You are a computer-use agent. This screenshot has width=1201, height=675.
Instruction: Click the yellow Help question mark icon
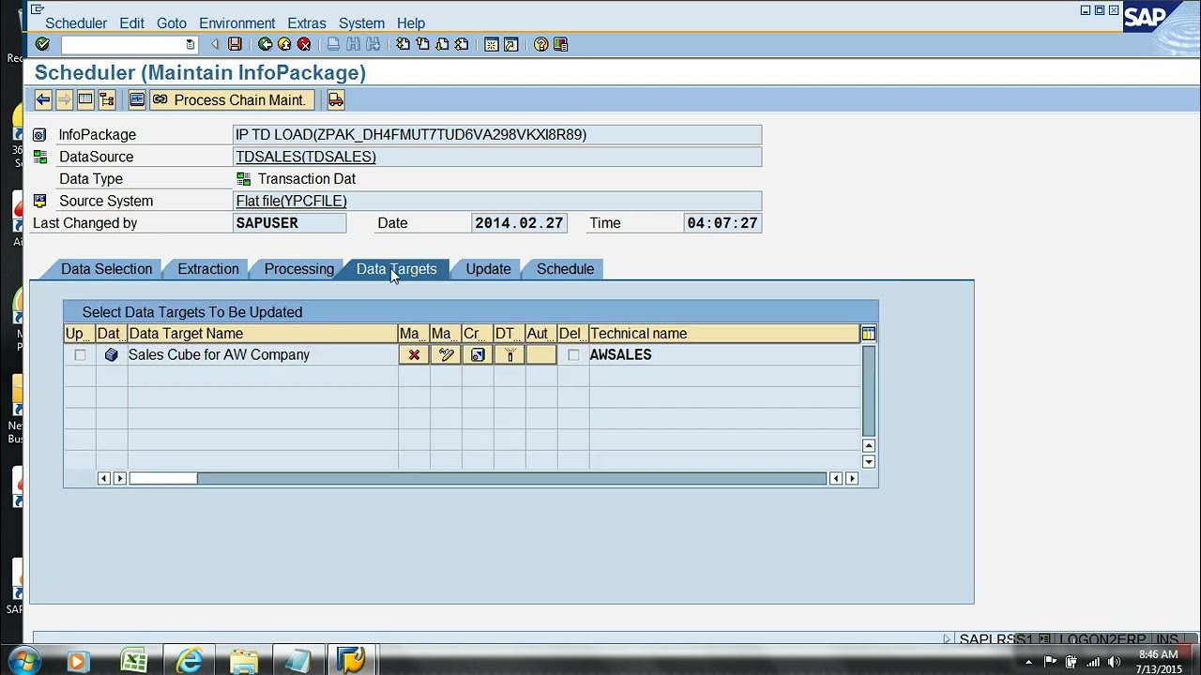(540, 44)
